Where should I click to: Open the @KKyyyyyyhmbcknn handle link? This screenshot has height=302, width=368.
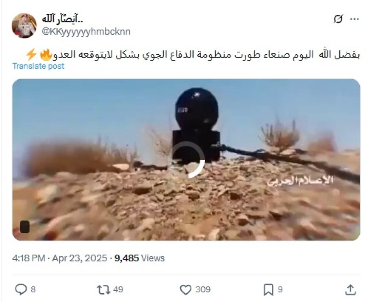86,31
